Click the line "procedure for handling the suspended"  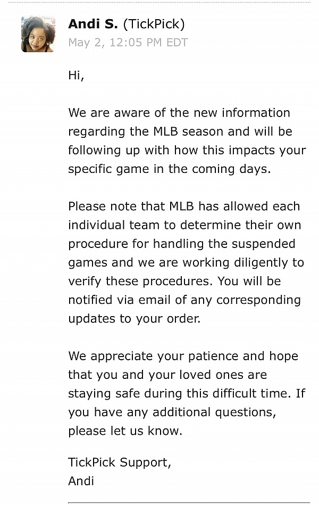[181, 243]
